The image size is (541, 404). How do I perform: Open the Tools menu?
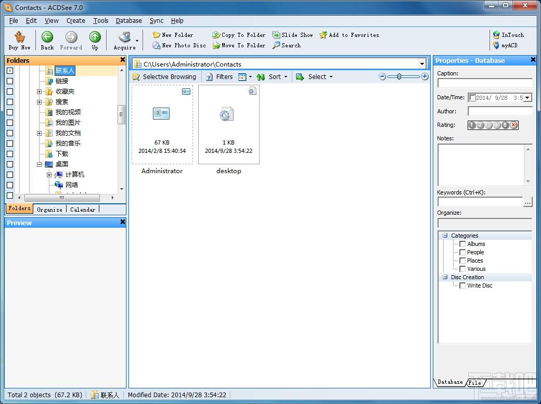click(101, 21)
